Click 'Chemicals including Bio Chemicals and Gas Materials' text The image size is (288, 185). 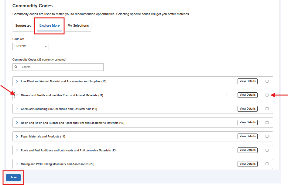coord(59,109)
